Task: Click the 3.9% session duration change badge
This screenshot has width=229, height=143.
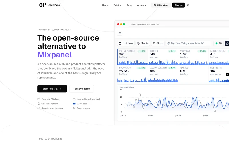Action: [172, 68]
